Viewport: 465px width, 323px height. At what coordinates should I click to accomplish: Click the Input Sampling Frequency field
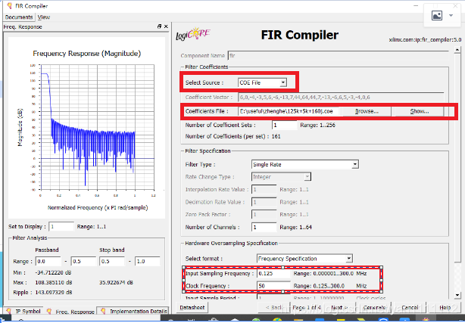click(273, 274)
